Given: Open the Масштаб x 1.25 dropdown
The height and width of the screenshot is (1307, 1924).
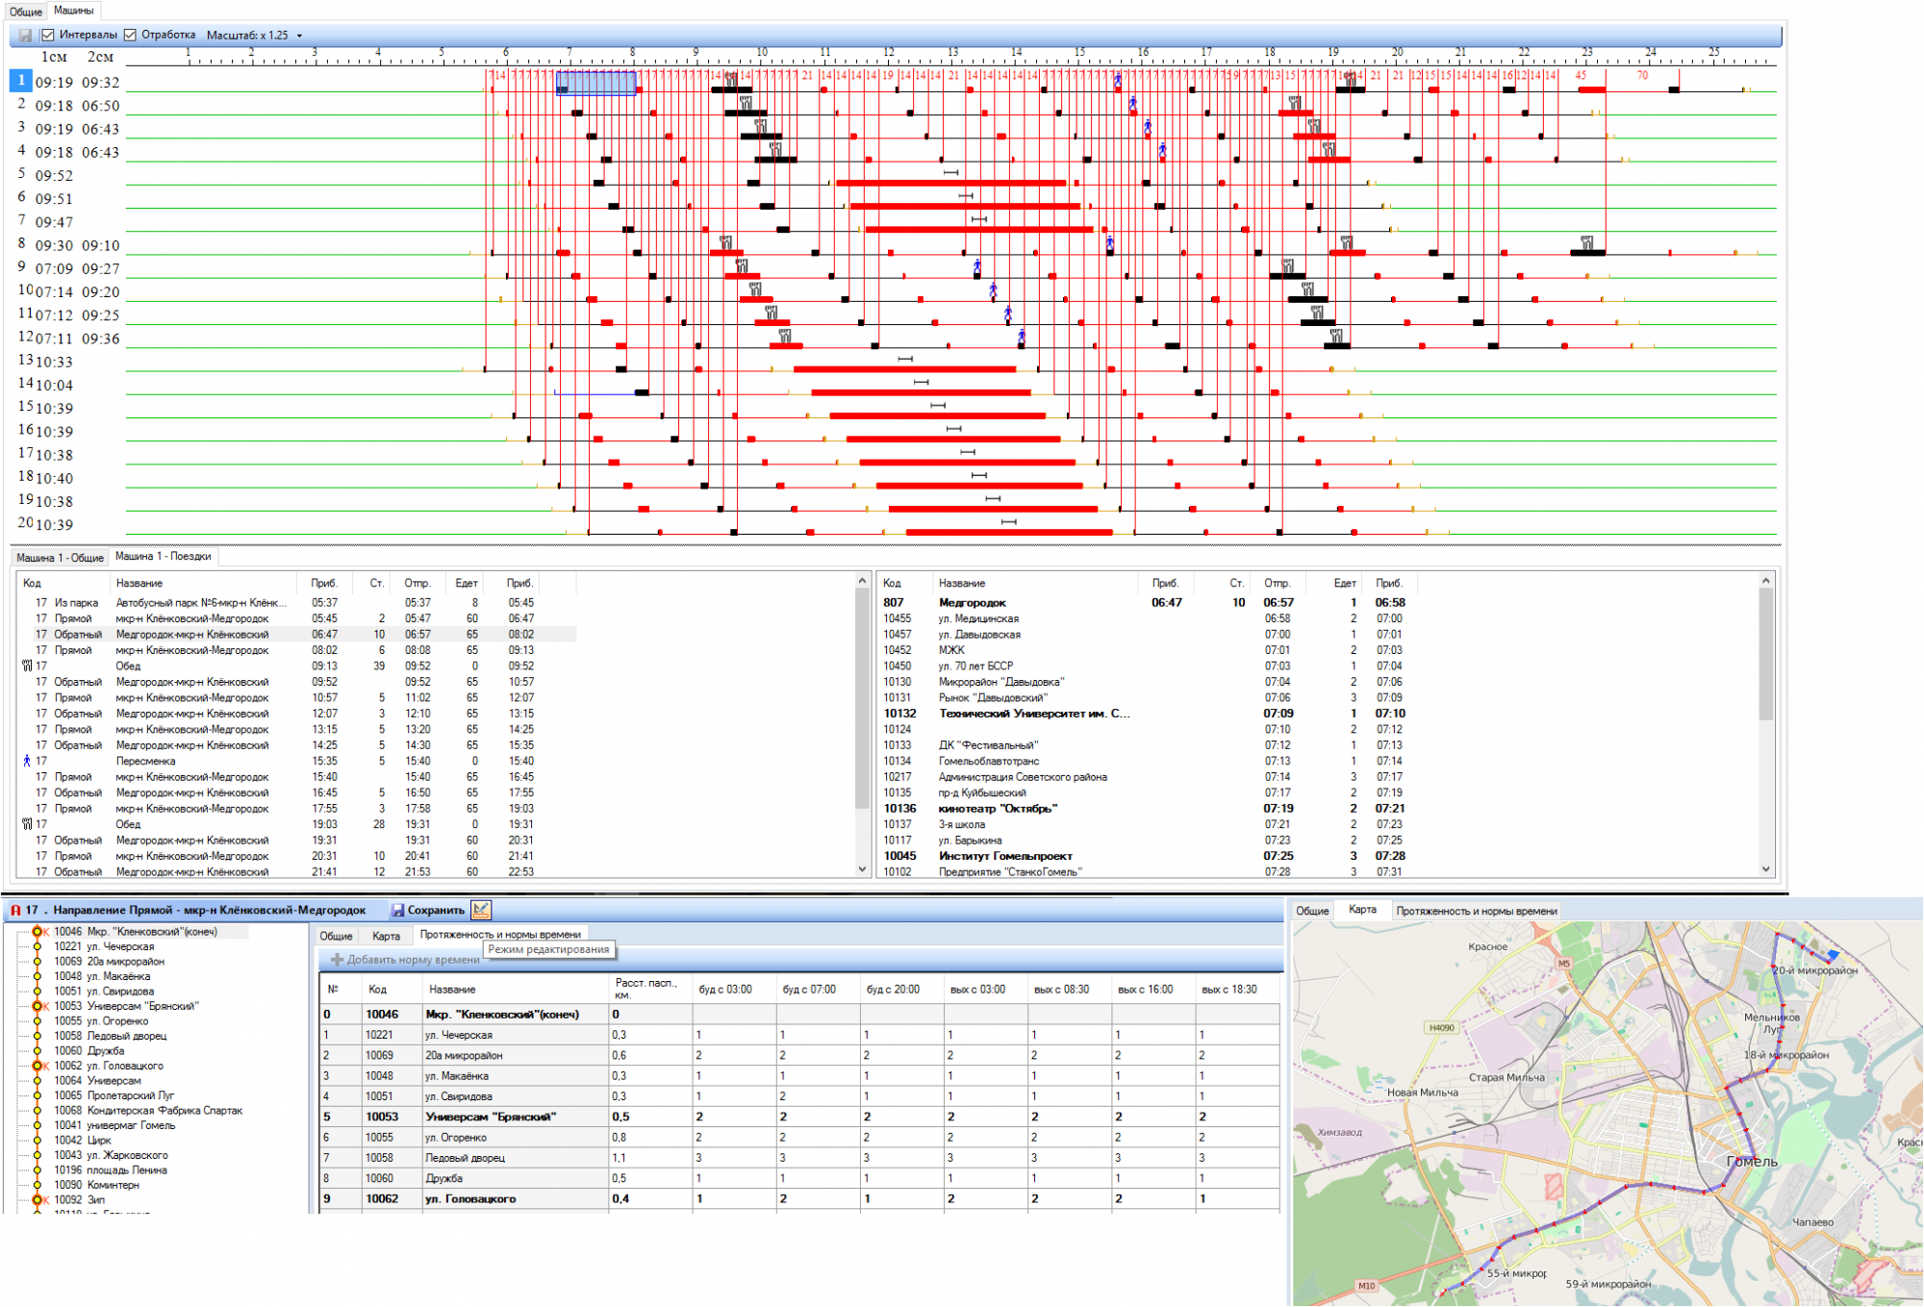Looking at the screenshot, I should tap(299, 36).
